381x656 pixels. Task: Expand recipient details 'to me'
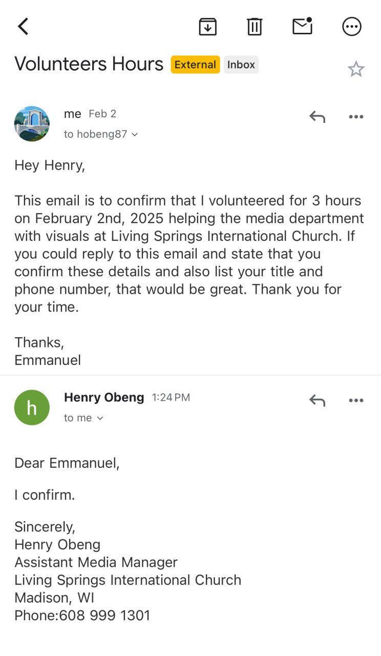pos(83,418)
